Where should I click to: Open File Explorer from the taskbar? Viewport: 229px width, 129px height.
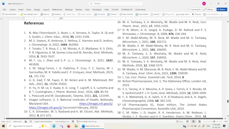pos(76,126)
